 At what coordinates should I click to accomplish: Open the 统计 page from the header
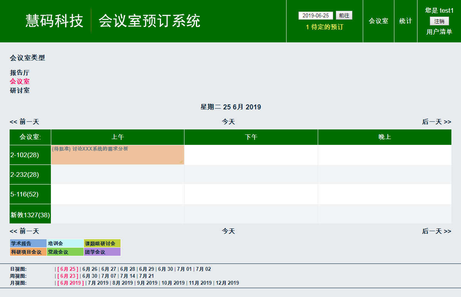point(406,21)
